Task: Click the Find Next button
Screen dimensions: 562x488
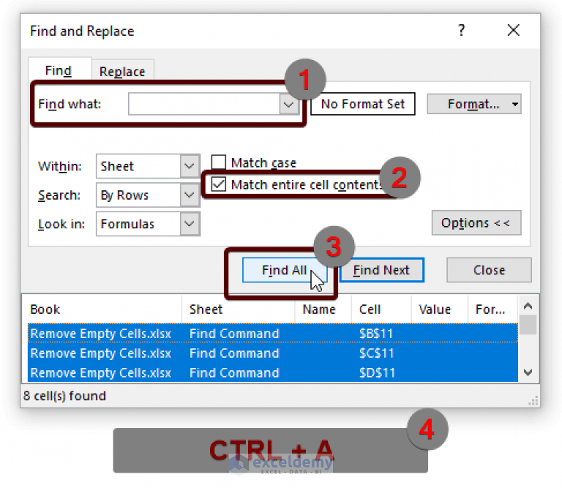Action: 382,270
